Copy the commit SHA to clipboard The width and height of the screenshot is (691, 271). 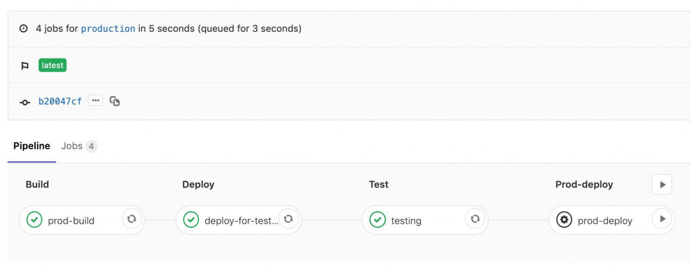115,101
